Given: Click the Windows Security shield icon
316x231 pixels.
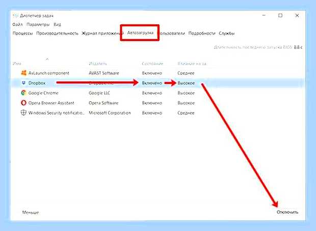Looking at the screenshot, I should 23,112.
